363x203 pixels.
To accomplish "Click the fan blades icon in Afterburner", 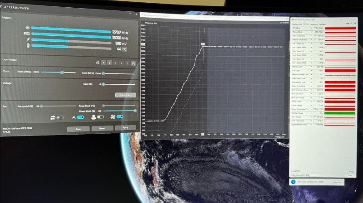I will tap(113, 117).
